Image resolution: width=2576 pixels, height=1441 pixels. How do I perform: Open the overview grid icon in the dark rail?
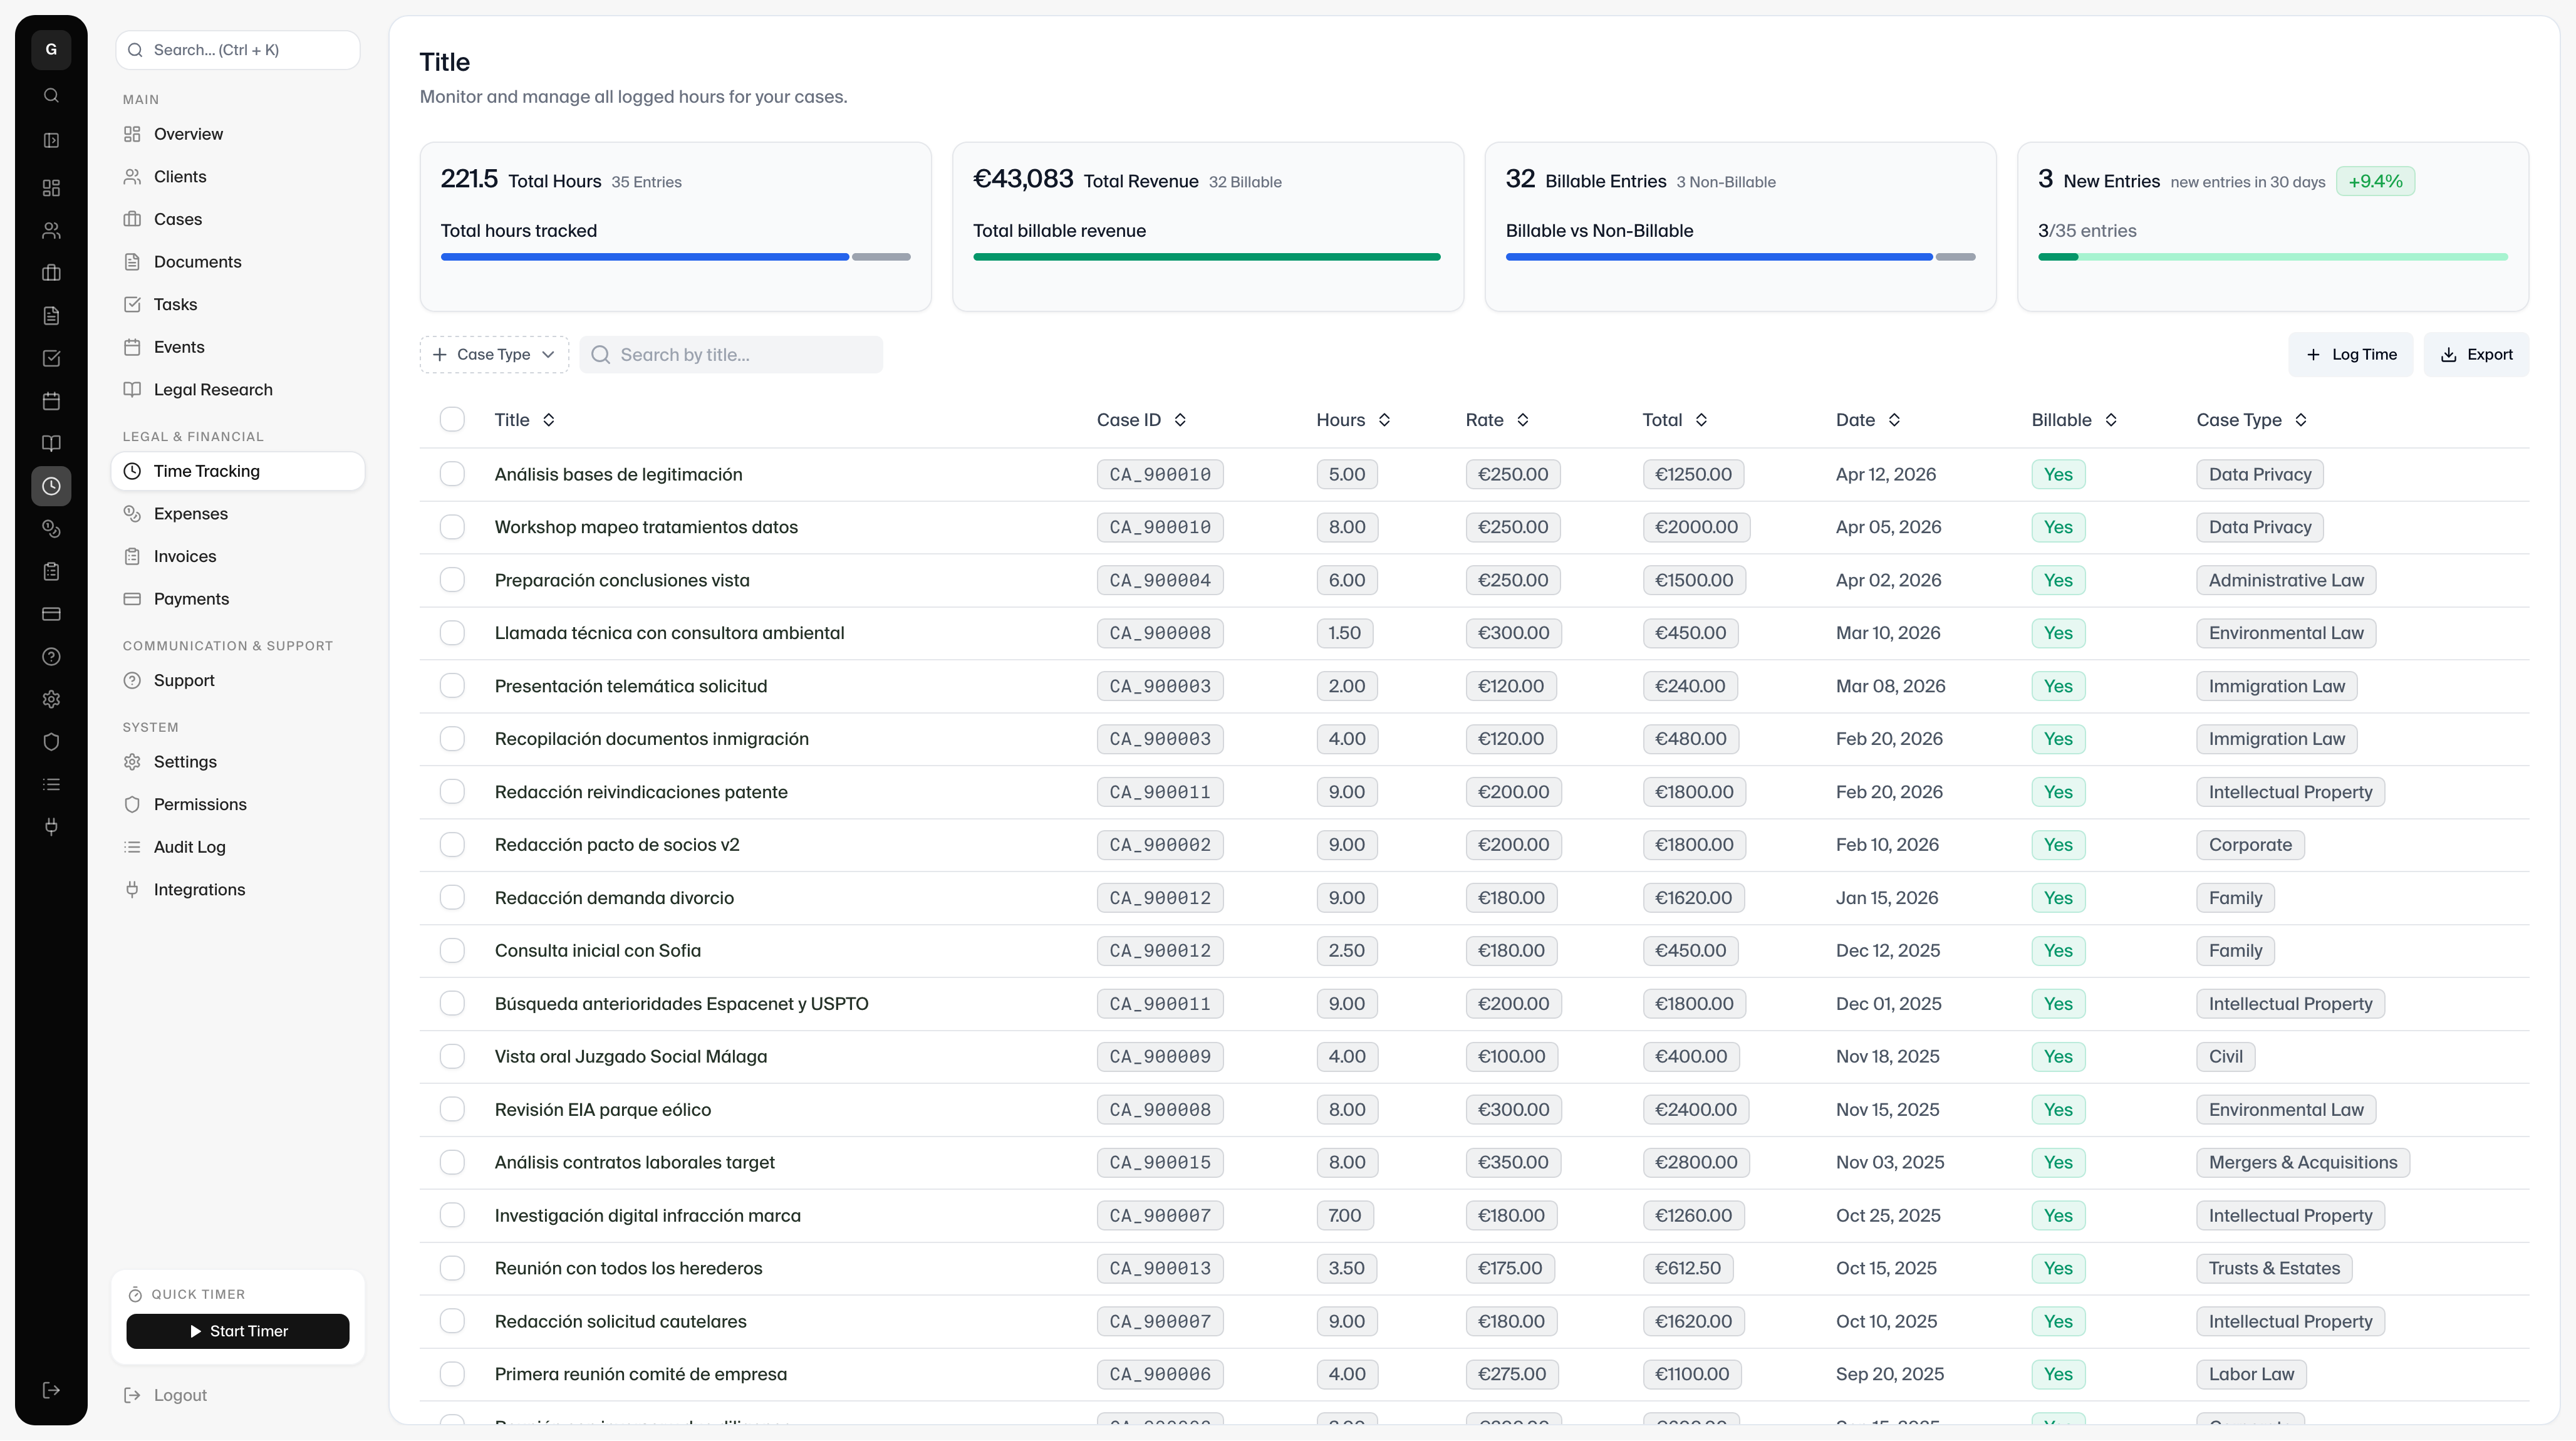tap(51, 188)
